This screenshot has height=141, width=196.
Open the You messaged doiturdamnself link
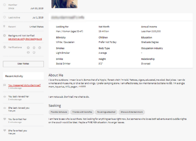point(24,85)
